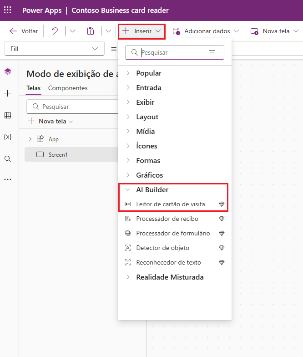The height and width of the screenshot is (357, 303).
Task: Open the variables {x} sidebar icon
Action: click(x=8, y=137)
